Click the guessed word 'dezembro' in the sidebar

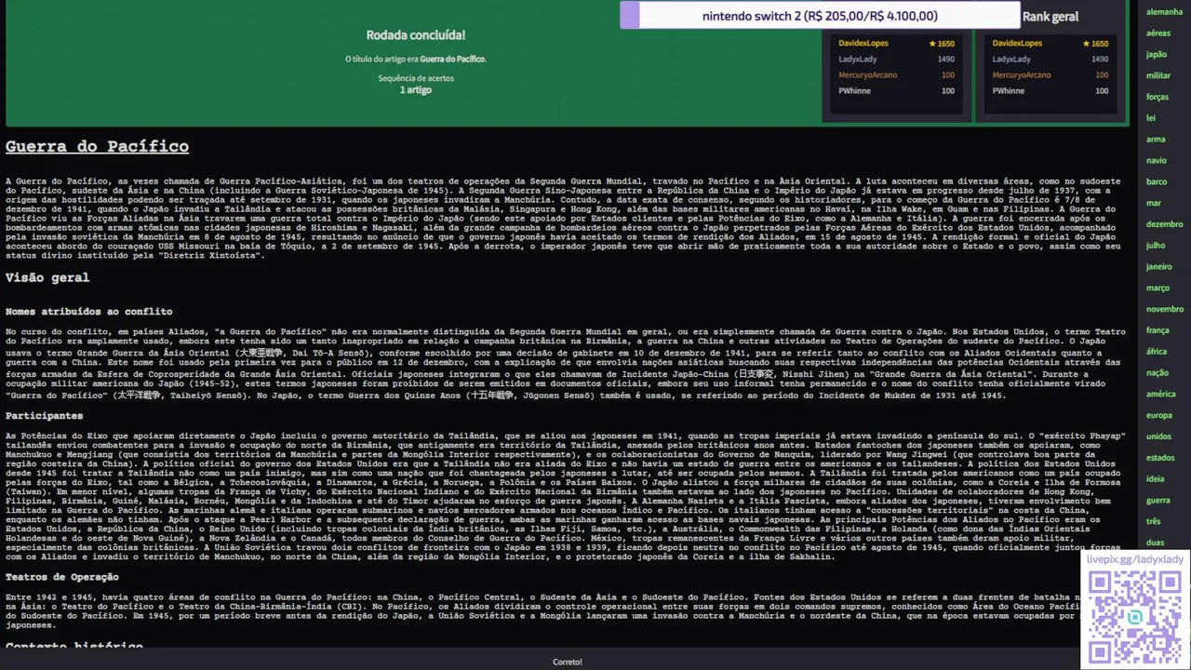(1165, 224)
